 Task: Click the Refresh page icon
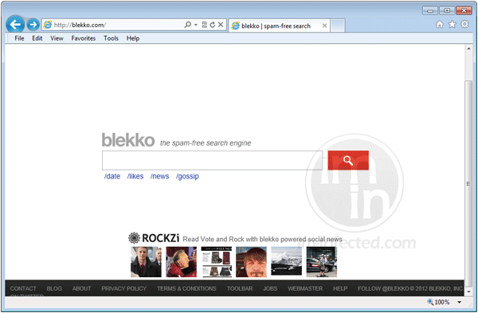(213, 25)
